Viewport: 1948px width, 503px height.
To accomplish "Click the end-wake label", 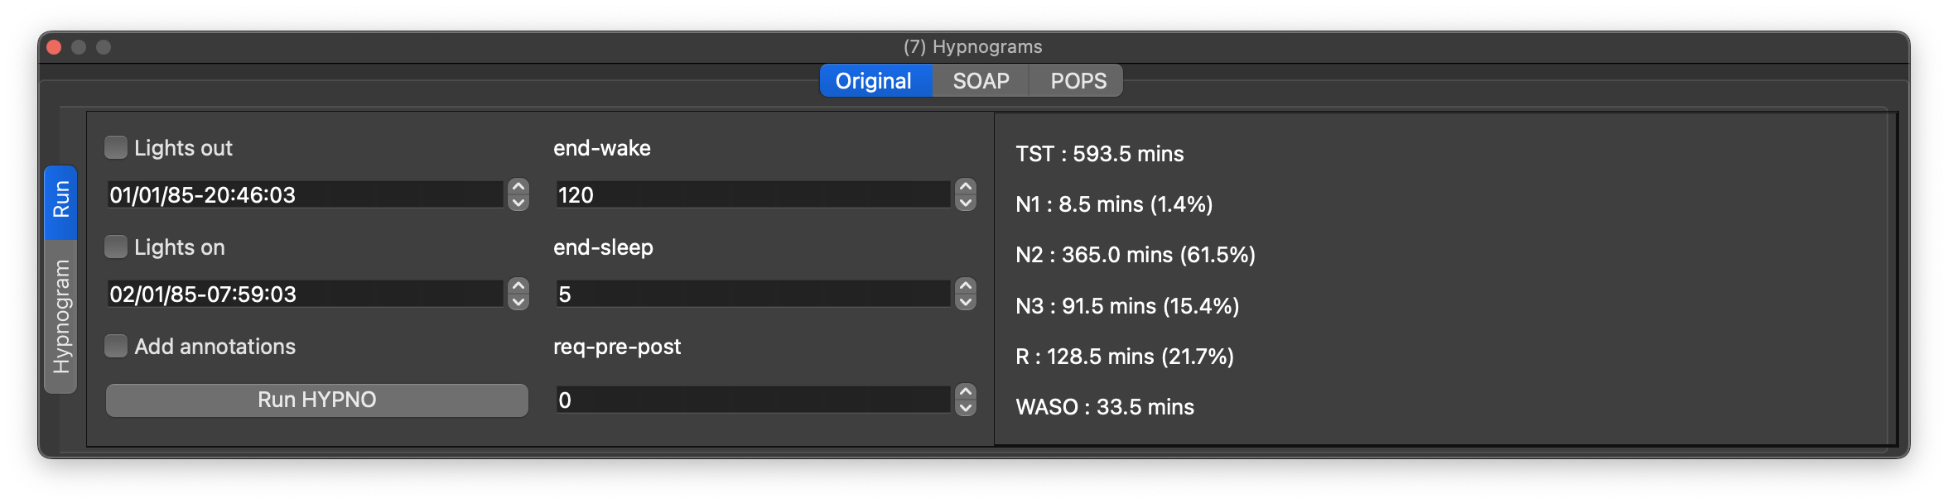I will pos(602,148).
